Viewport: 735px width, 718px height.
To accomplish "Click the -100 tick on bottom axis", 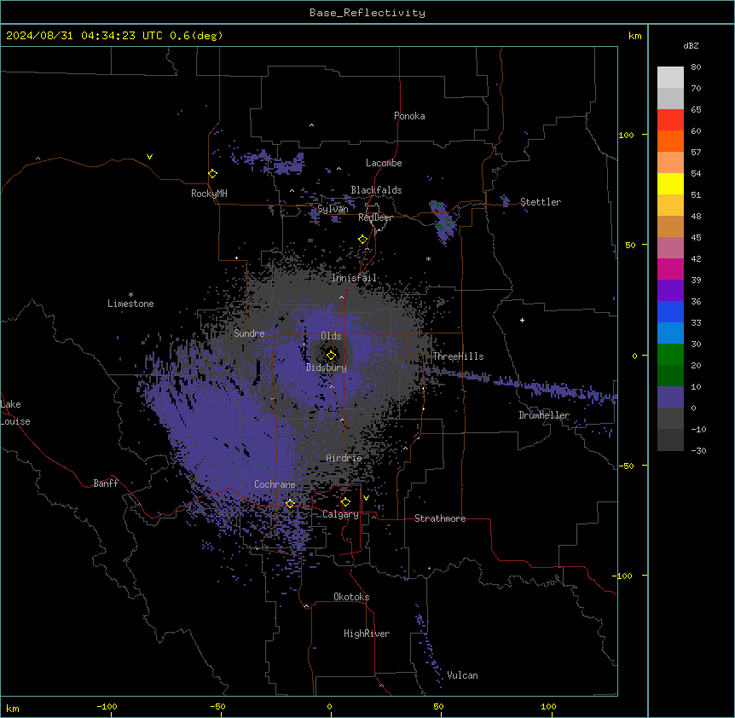I will pyautogui.click(x=107, y=706).
